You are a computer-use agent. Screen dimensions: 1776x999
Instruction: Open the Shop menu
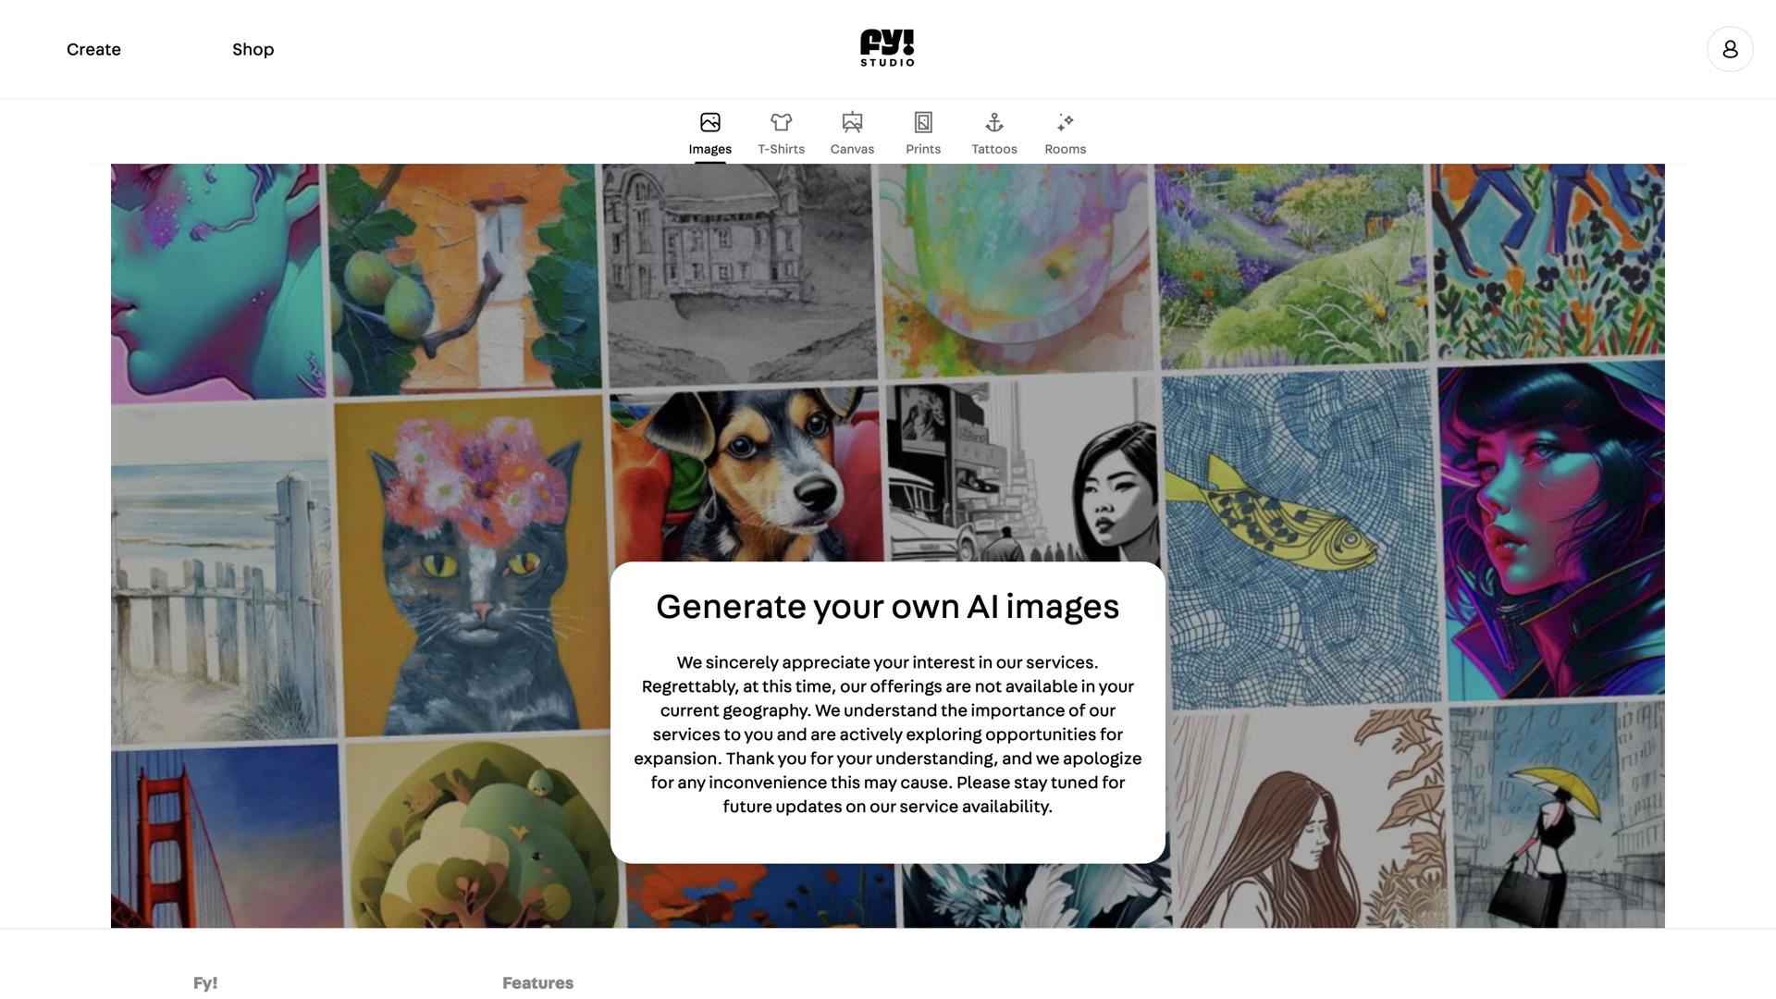[253, 49]
